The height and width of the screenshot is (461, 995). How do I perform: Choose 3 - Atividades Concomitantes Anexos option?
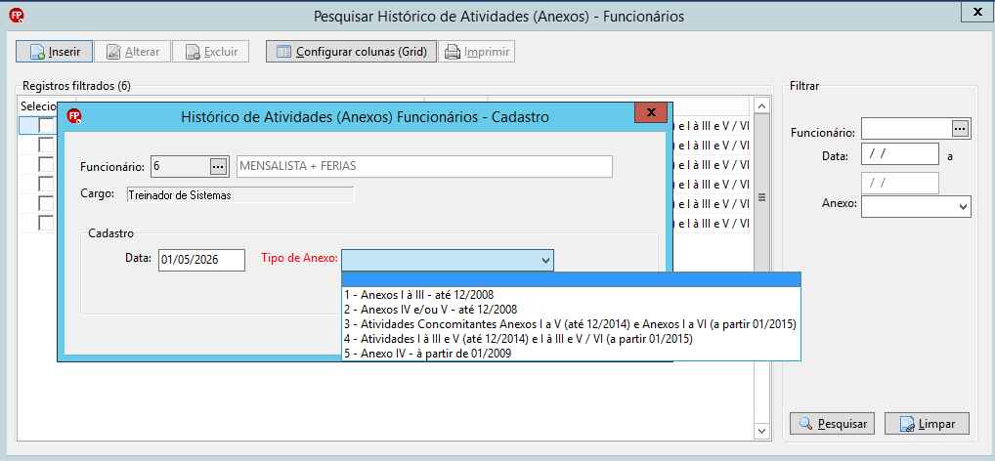[x=571, y=324]
